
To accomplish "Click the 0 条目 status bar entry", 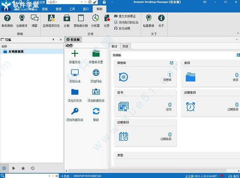I will 65,176.
